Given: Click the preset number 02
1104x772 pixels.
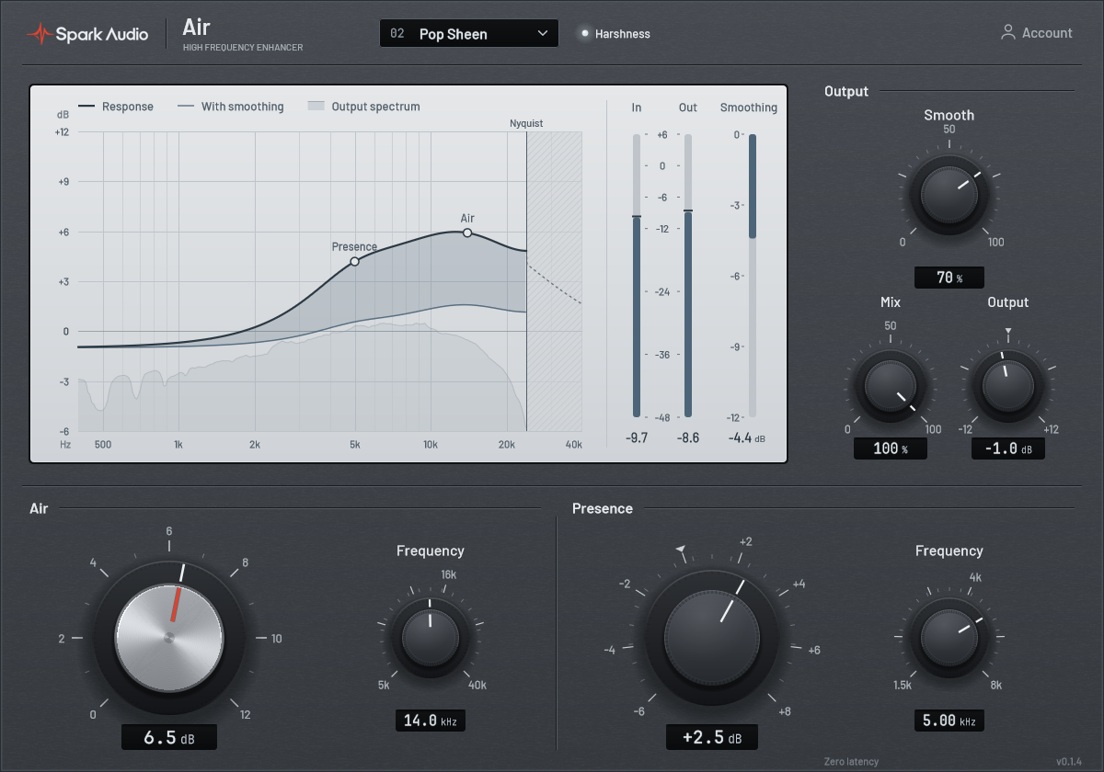Looking at the screenshot, I should [x=397, y=34].
